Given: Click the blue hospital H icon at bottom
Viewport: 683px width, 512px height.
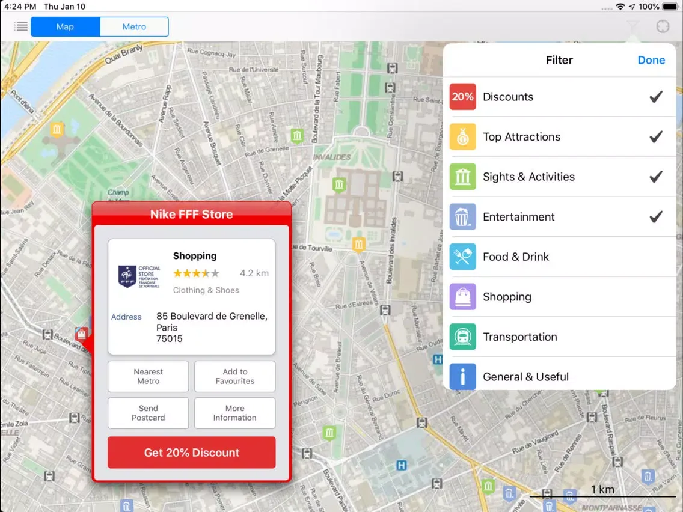Looking at the screenshot, I should pos(401,465).
